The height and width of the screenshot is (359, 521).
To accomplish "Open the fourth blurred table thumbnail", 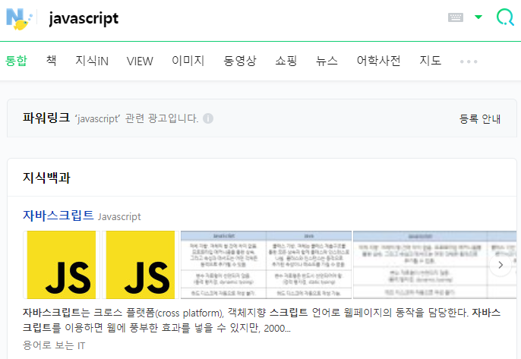I will pyautogui.click(x=434, y=265).
